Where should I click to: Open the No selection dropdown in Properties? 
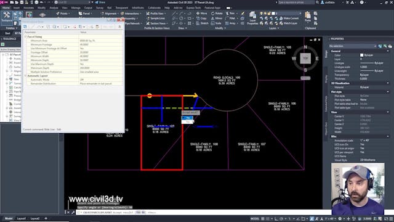point(353,46)
